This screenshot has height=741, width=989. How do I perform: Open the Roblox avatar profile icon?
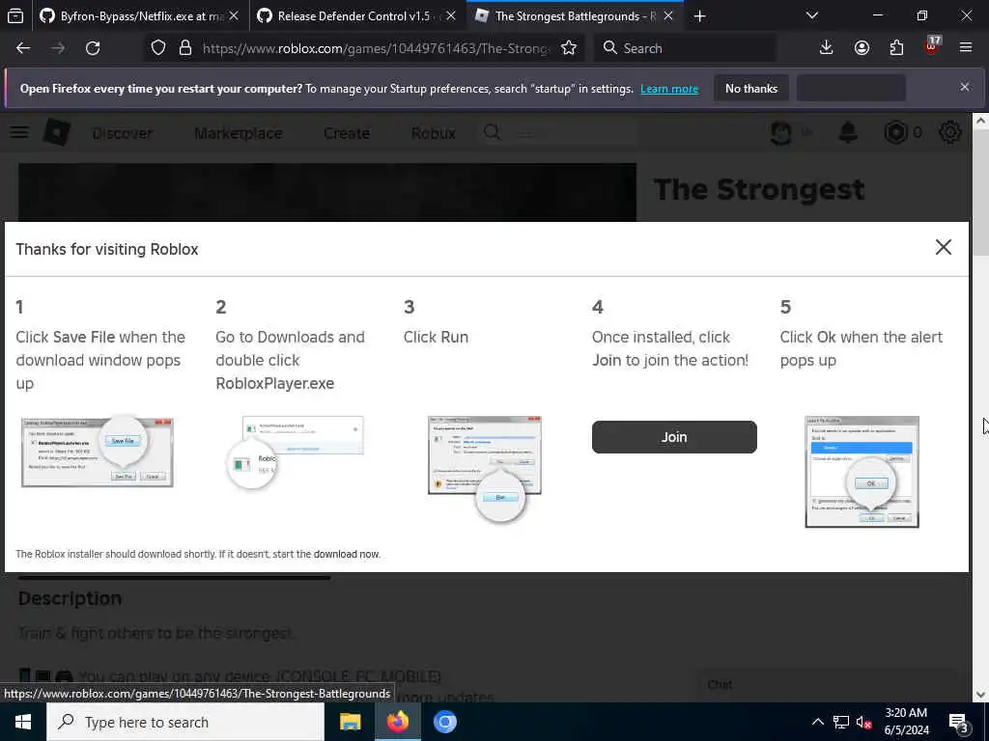pyautogui.click(x=781, y=132)
